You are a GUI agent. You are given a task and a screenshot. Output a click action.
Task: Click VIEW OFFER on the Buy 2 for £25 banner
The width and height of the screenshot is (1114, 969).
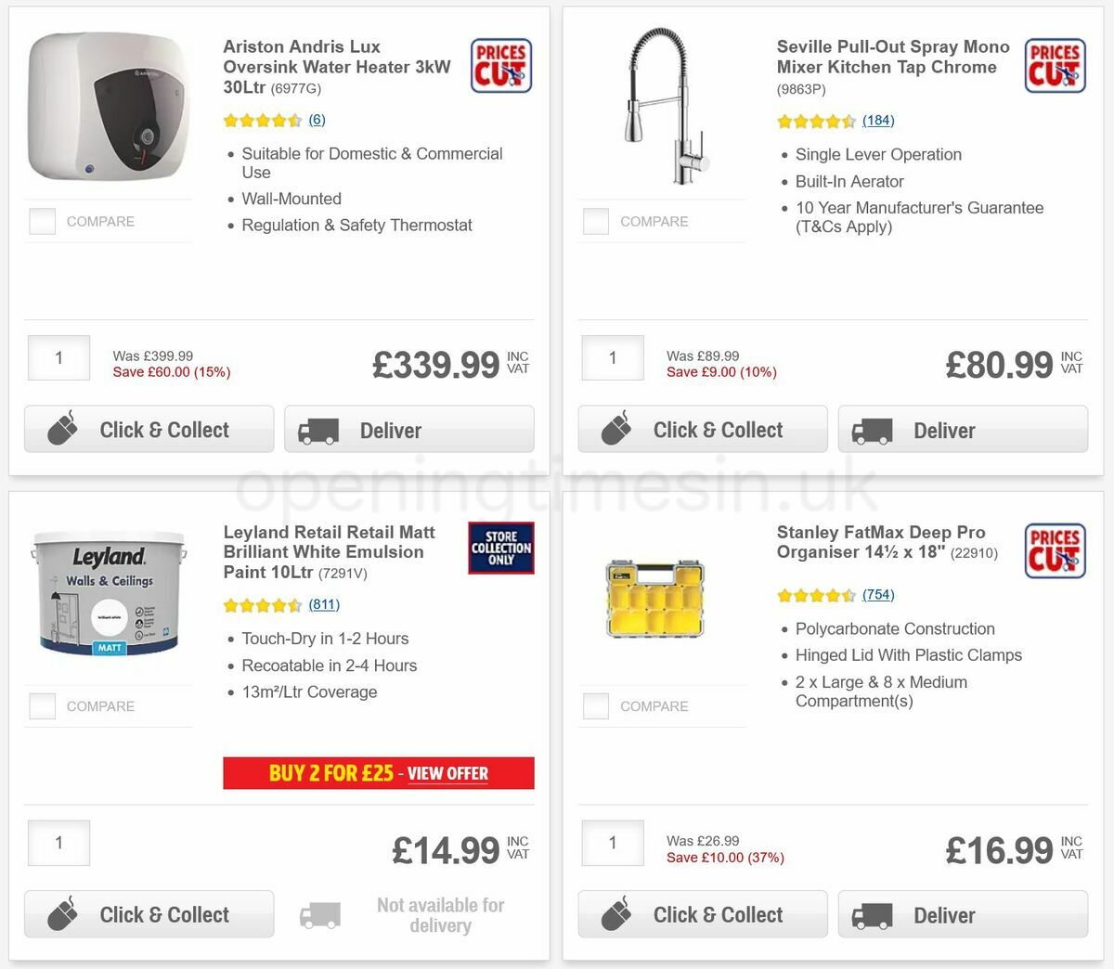(x=447, y=773)
